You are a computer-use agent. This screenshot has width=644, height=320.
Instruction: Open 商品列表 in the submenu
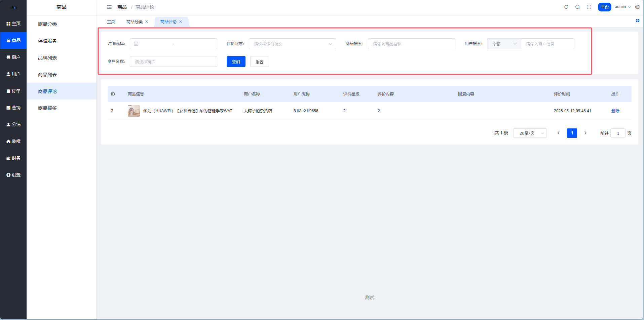tap(47, 75)
